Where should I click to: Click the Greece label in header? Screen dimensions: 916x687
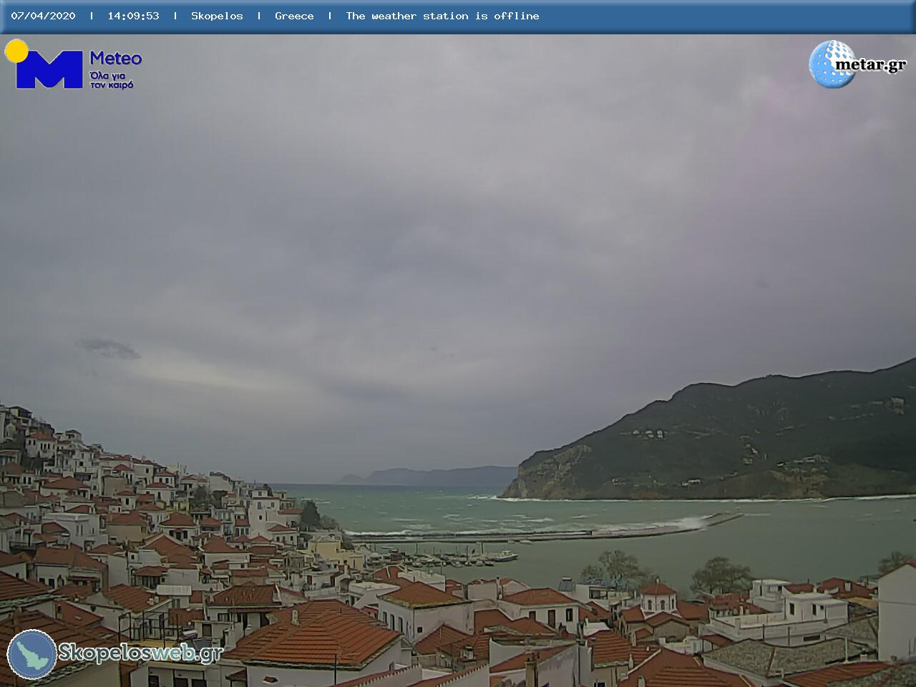click(x=294, y=16)
